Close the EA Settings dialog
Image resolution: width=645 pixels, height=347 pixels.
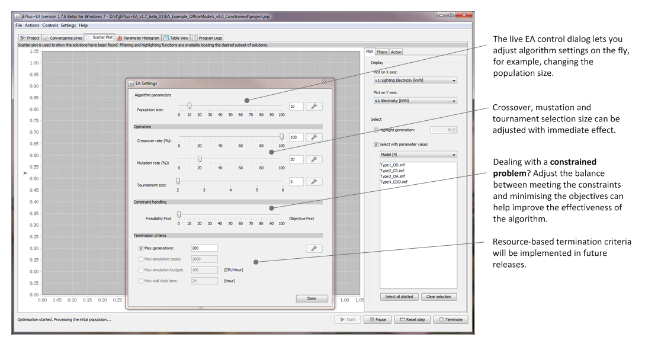[324, 82]
